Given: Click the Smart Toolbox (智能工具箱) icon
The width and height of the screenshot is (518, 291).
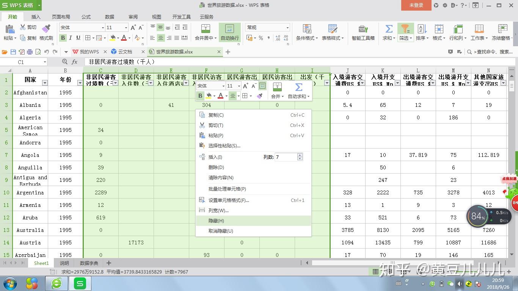Looking at the screenshot, I should (363, 29).
